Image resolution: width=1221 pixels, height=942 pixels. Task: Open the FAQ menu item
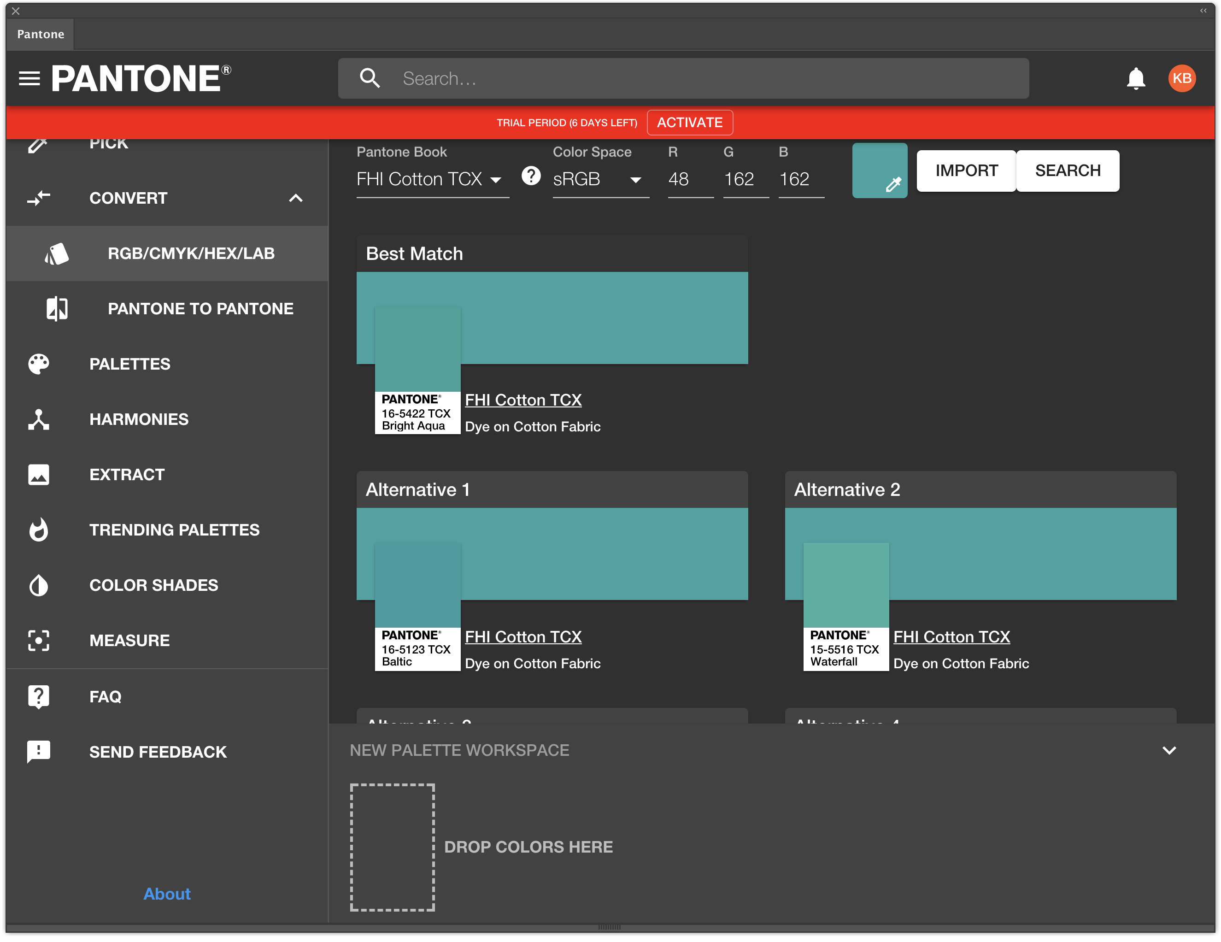[x=167, y=696]
